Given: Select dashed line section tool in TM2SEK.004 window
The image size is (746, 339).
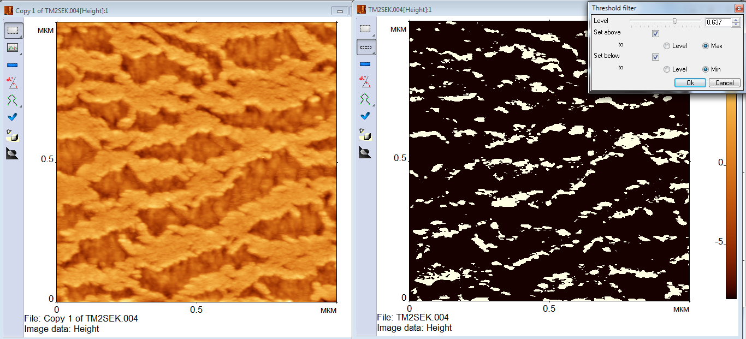Looking at the screenshot, I should click(365, 47).
